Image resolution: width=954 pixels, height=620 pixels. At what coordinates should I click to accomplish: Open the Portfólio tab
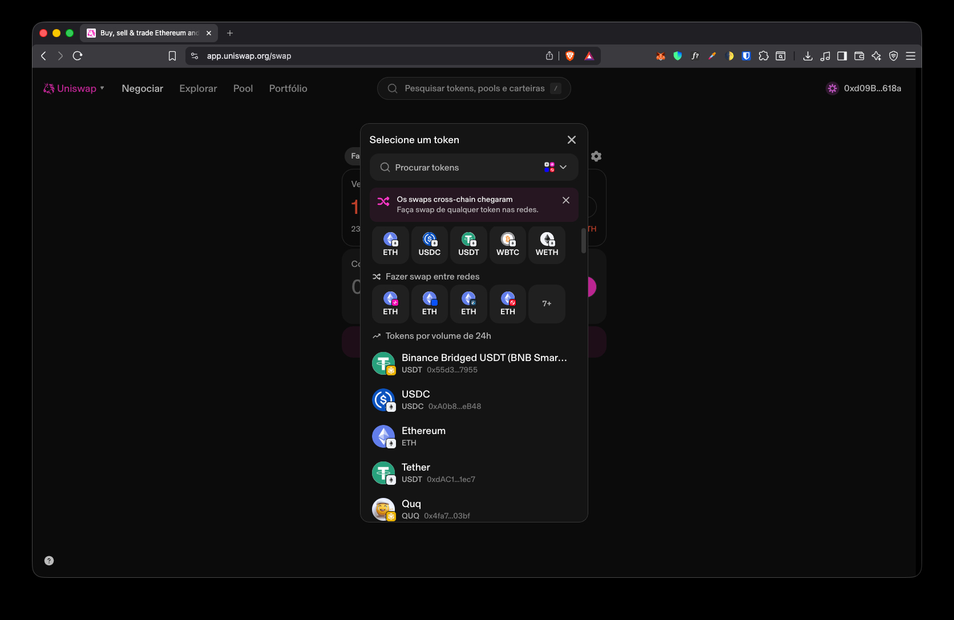(288, 88)
